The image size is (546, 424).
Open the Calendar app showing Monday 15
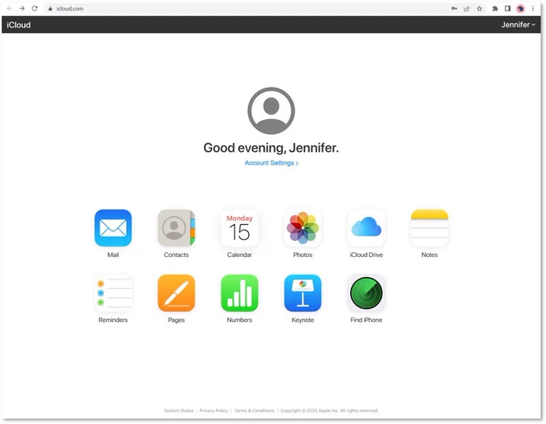239,228
